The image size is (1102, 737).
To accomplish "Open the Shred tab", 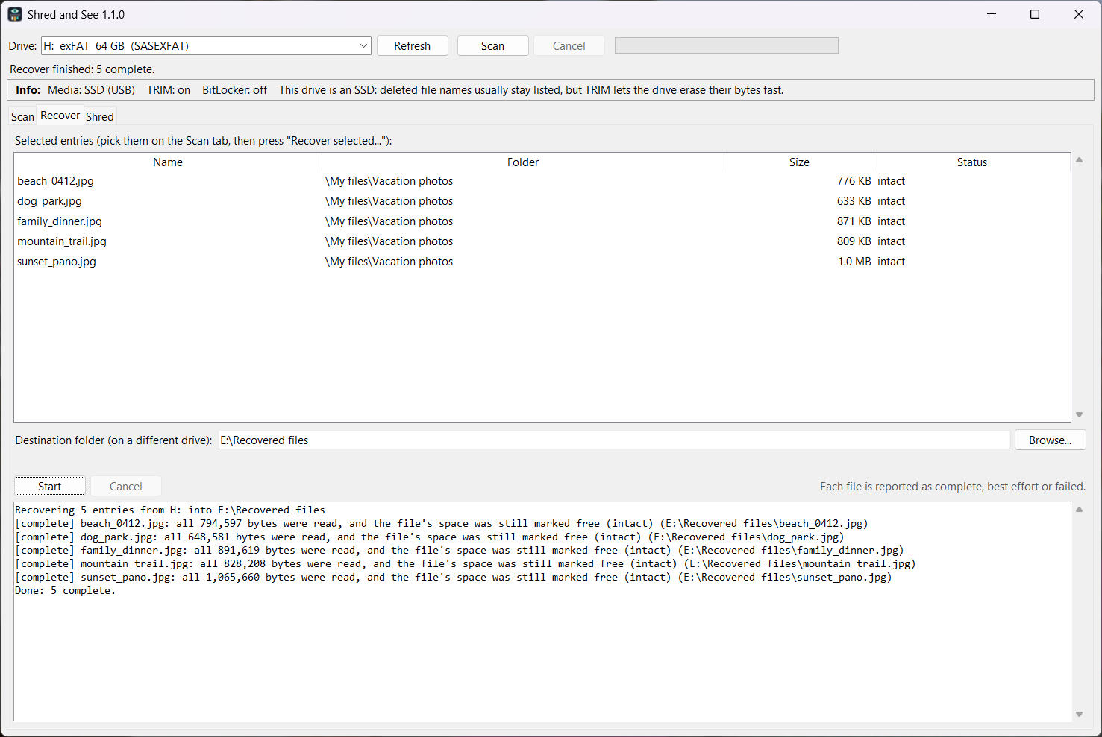I will [100, 117].
